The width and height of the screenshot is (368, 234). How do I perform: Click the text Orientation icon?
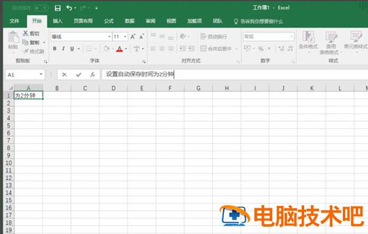183,36
